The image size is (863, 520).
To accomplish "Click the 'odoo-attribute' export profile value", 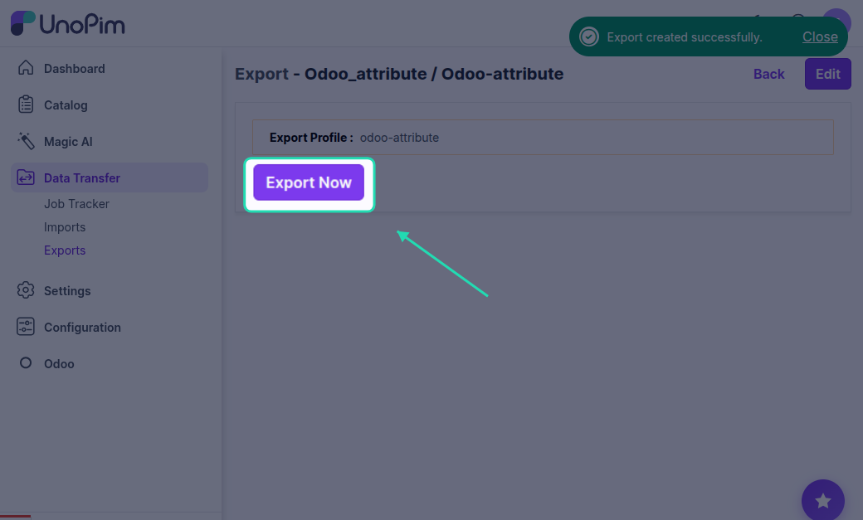I will [x=400, y=138].
